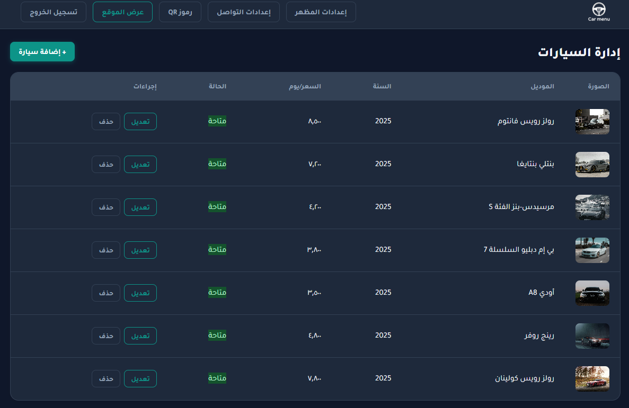Viewport: 629px width, 408px height.
Task: Click the رولز رويس فانتوم car thumbnail
Action: (x=592, y=121)
